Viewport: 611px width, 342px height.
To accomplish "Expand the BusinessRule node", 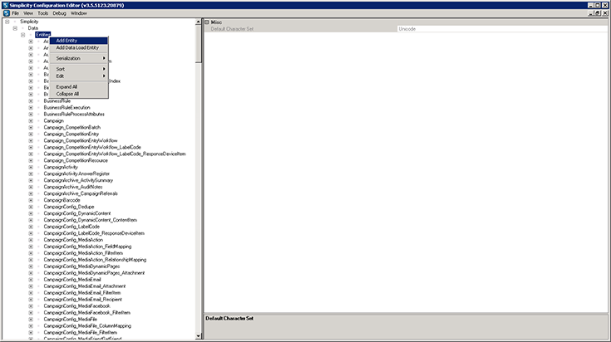I will click(x=31, y=101).
